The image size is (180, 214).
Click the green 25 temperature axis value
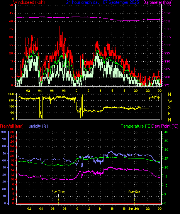pyautogui.click(x=166, y=158)
